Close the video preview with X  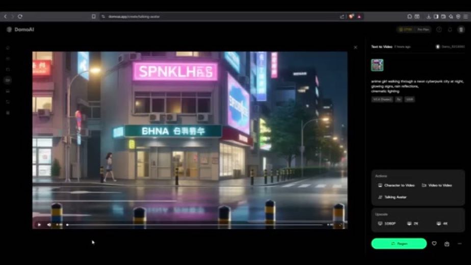pyautogui.click(x=355, y=47)
